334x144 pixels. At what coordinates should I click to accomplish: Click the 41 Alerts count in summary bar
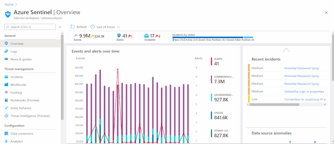[125, 36]
